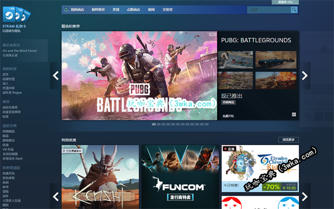Select the second featured carousel dot

(159, 124)
